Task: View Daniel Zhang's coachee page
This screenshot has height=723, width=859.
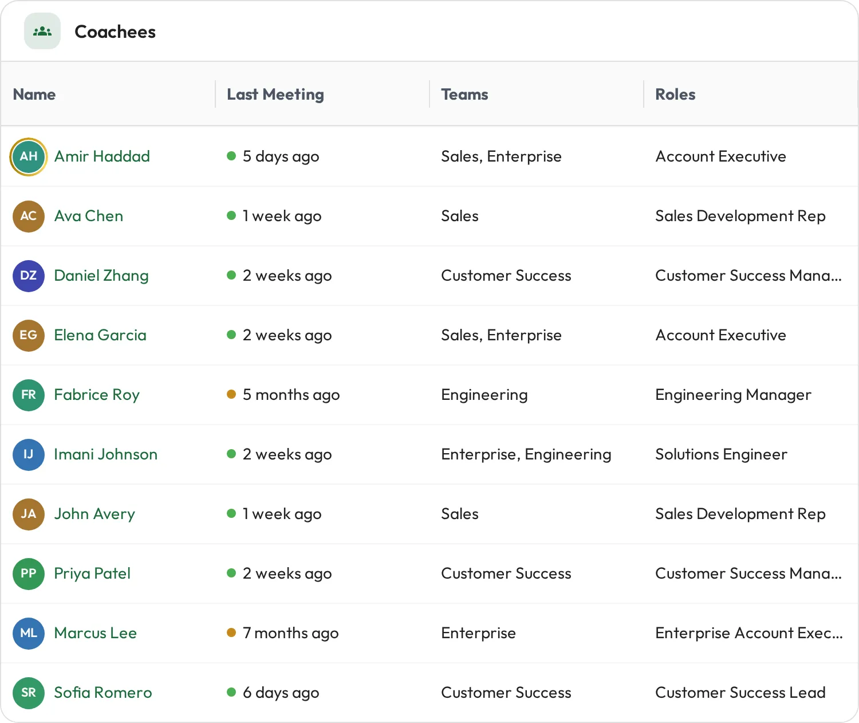Action: point(101,276)
